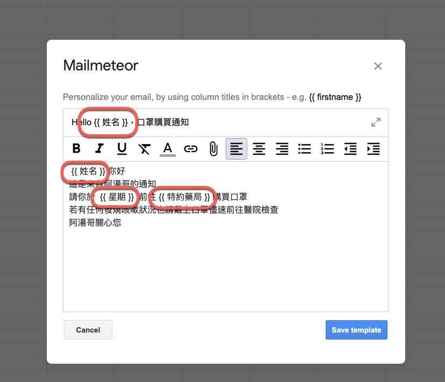Underline the selected text

[122, 148]
